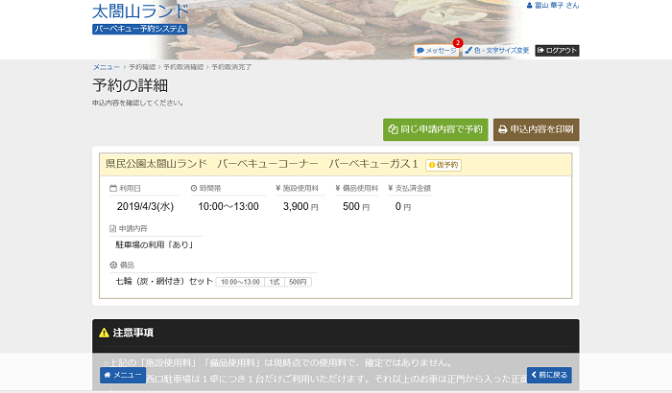
Task: Go back with the 前に戻る button
Action: point(549,375)
